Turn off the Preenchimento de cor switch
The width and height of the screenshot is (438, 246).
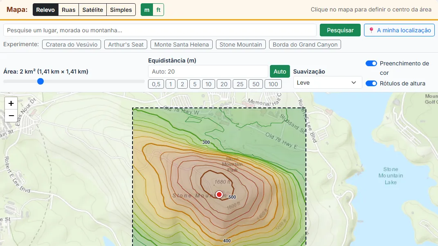371,63
